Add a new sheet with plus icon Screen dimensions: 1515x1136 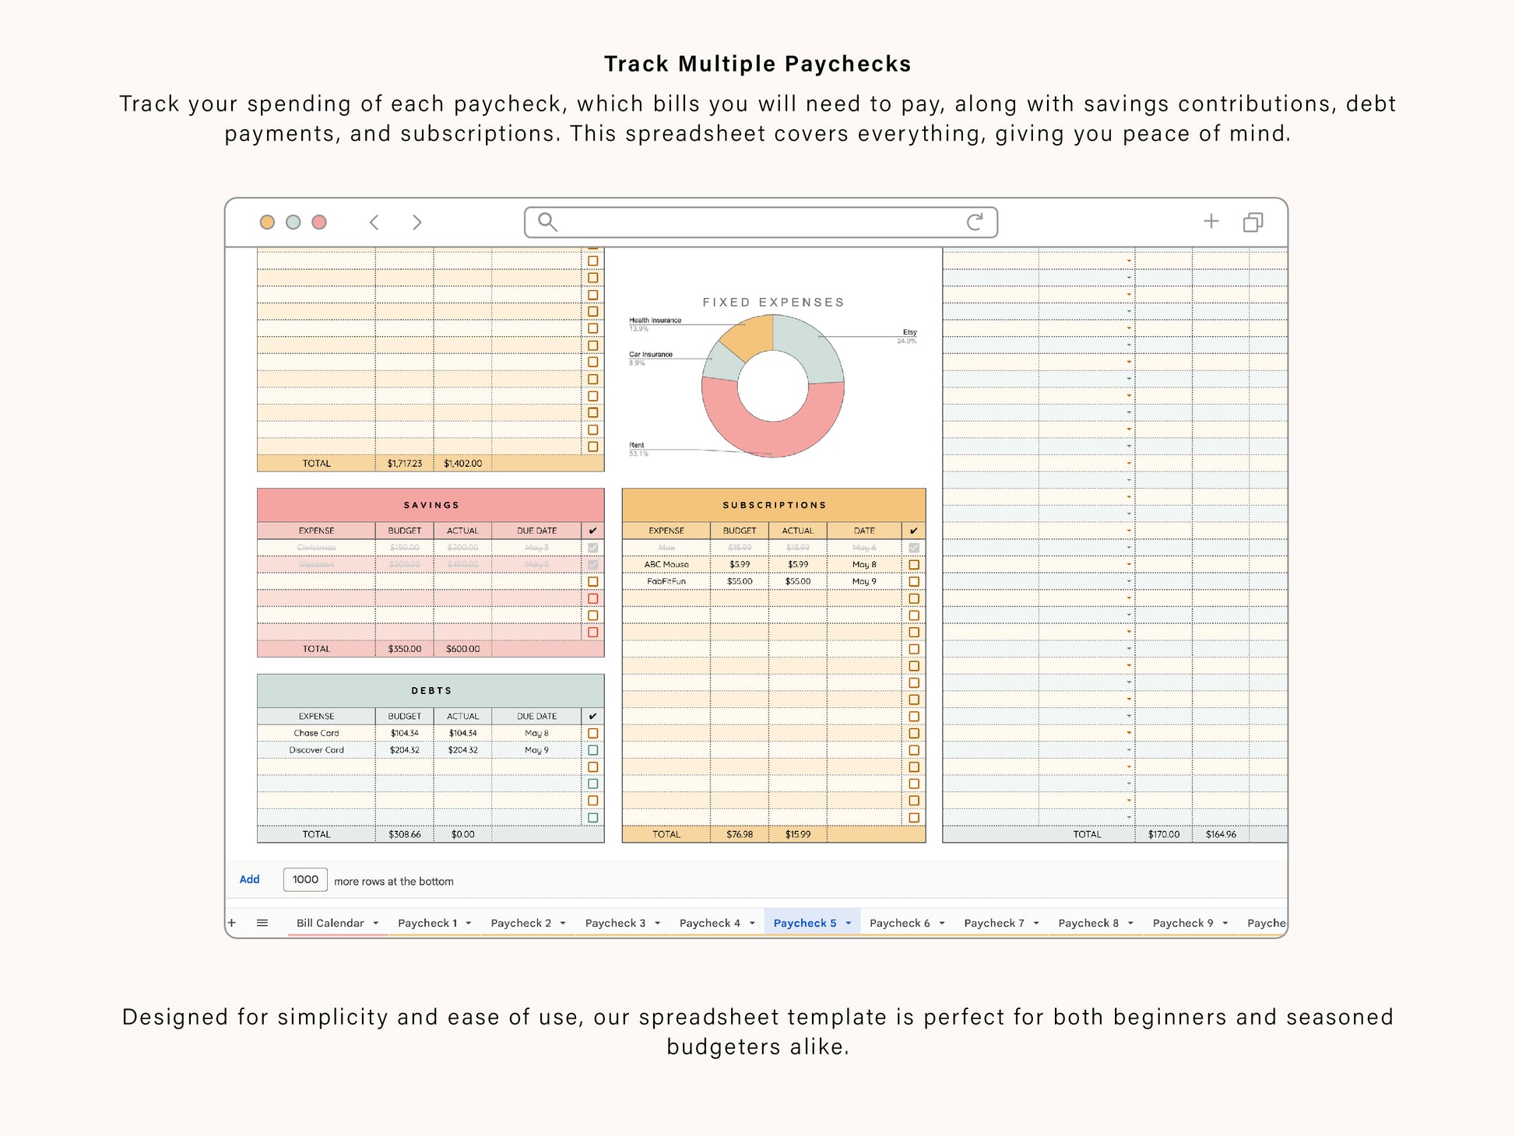coord(232,923)
